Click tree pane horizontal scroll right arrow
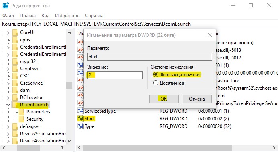 coord(63,148)
